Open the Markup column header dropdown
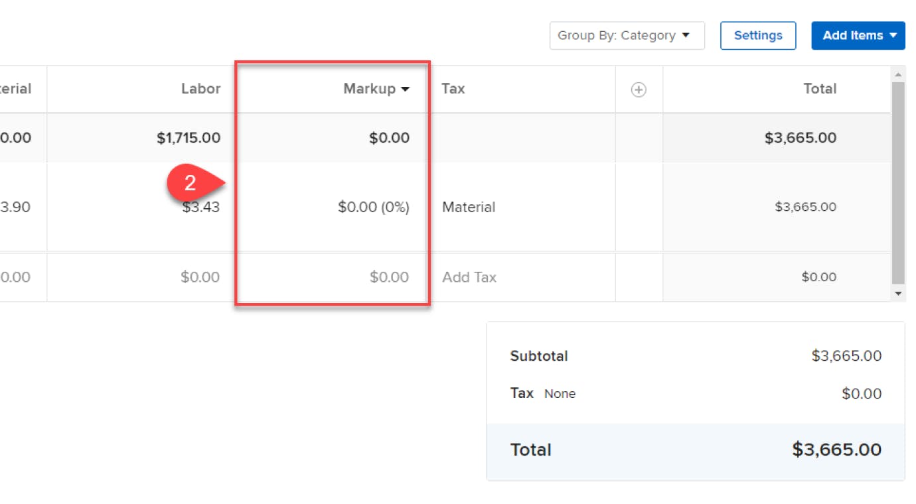 (x=376, y=89)
